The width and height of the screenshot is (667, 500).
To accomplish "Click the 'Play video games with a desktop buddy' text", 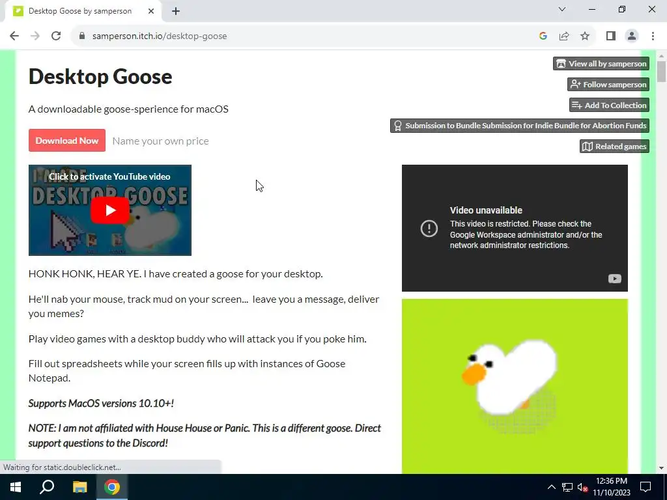I will point(197,339).
